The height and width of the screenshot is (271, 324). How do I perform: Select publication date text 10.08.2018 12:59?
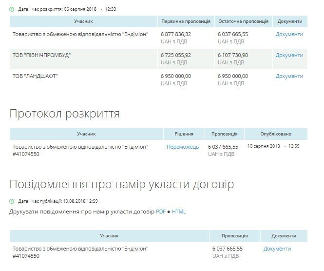point(80,201)
